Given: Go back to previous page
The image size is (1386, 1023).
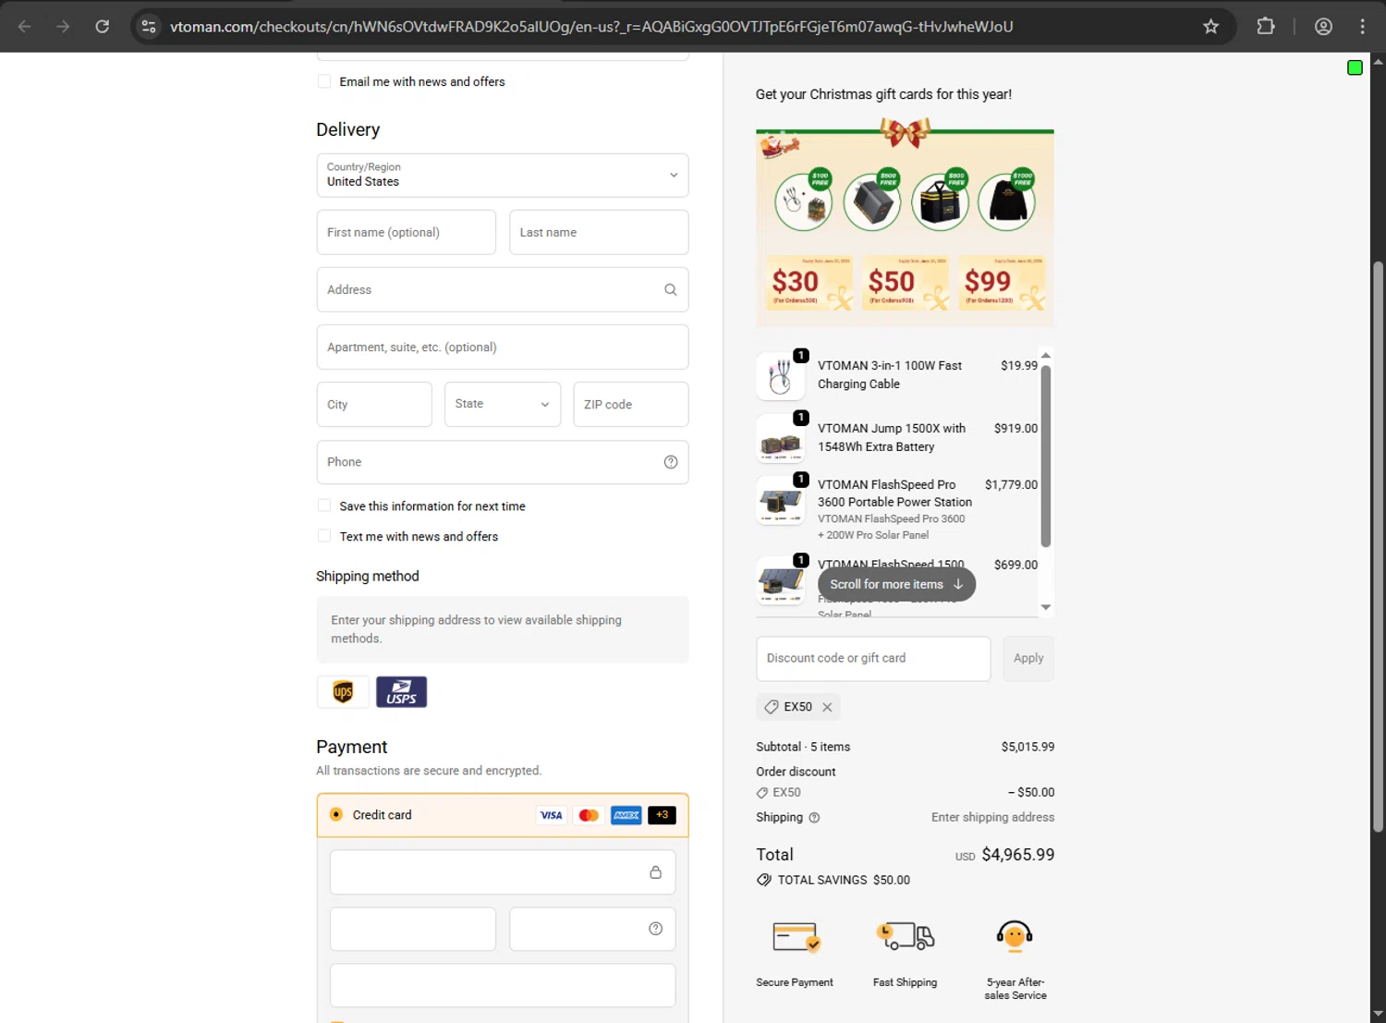Looking at the screenshot, I should pyautogui.click(x=25, y=26).
